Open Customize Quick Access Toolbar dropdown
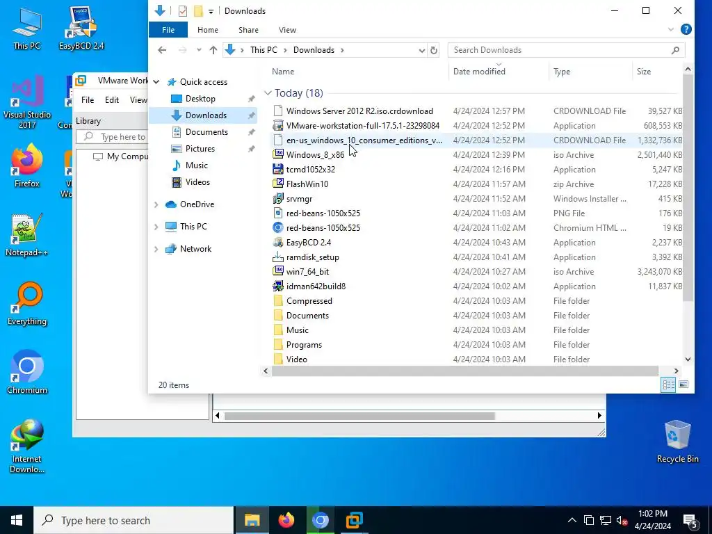Viewport: 712px width, 534px height. [x=211, y=11]
